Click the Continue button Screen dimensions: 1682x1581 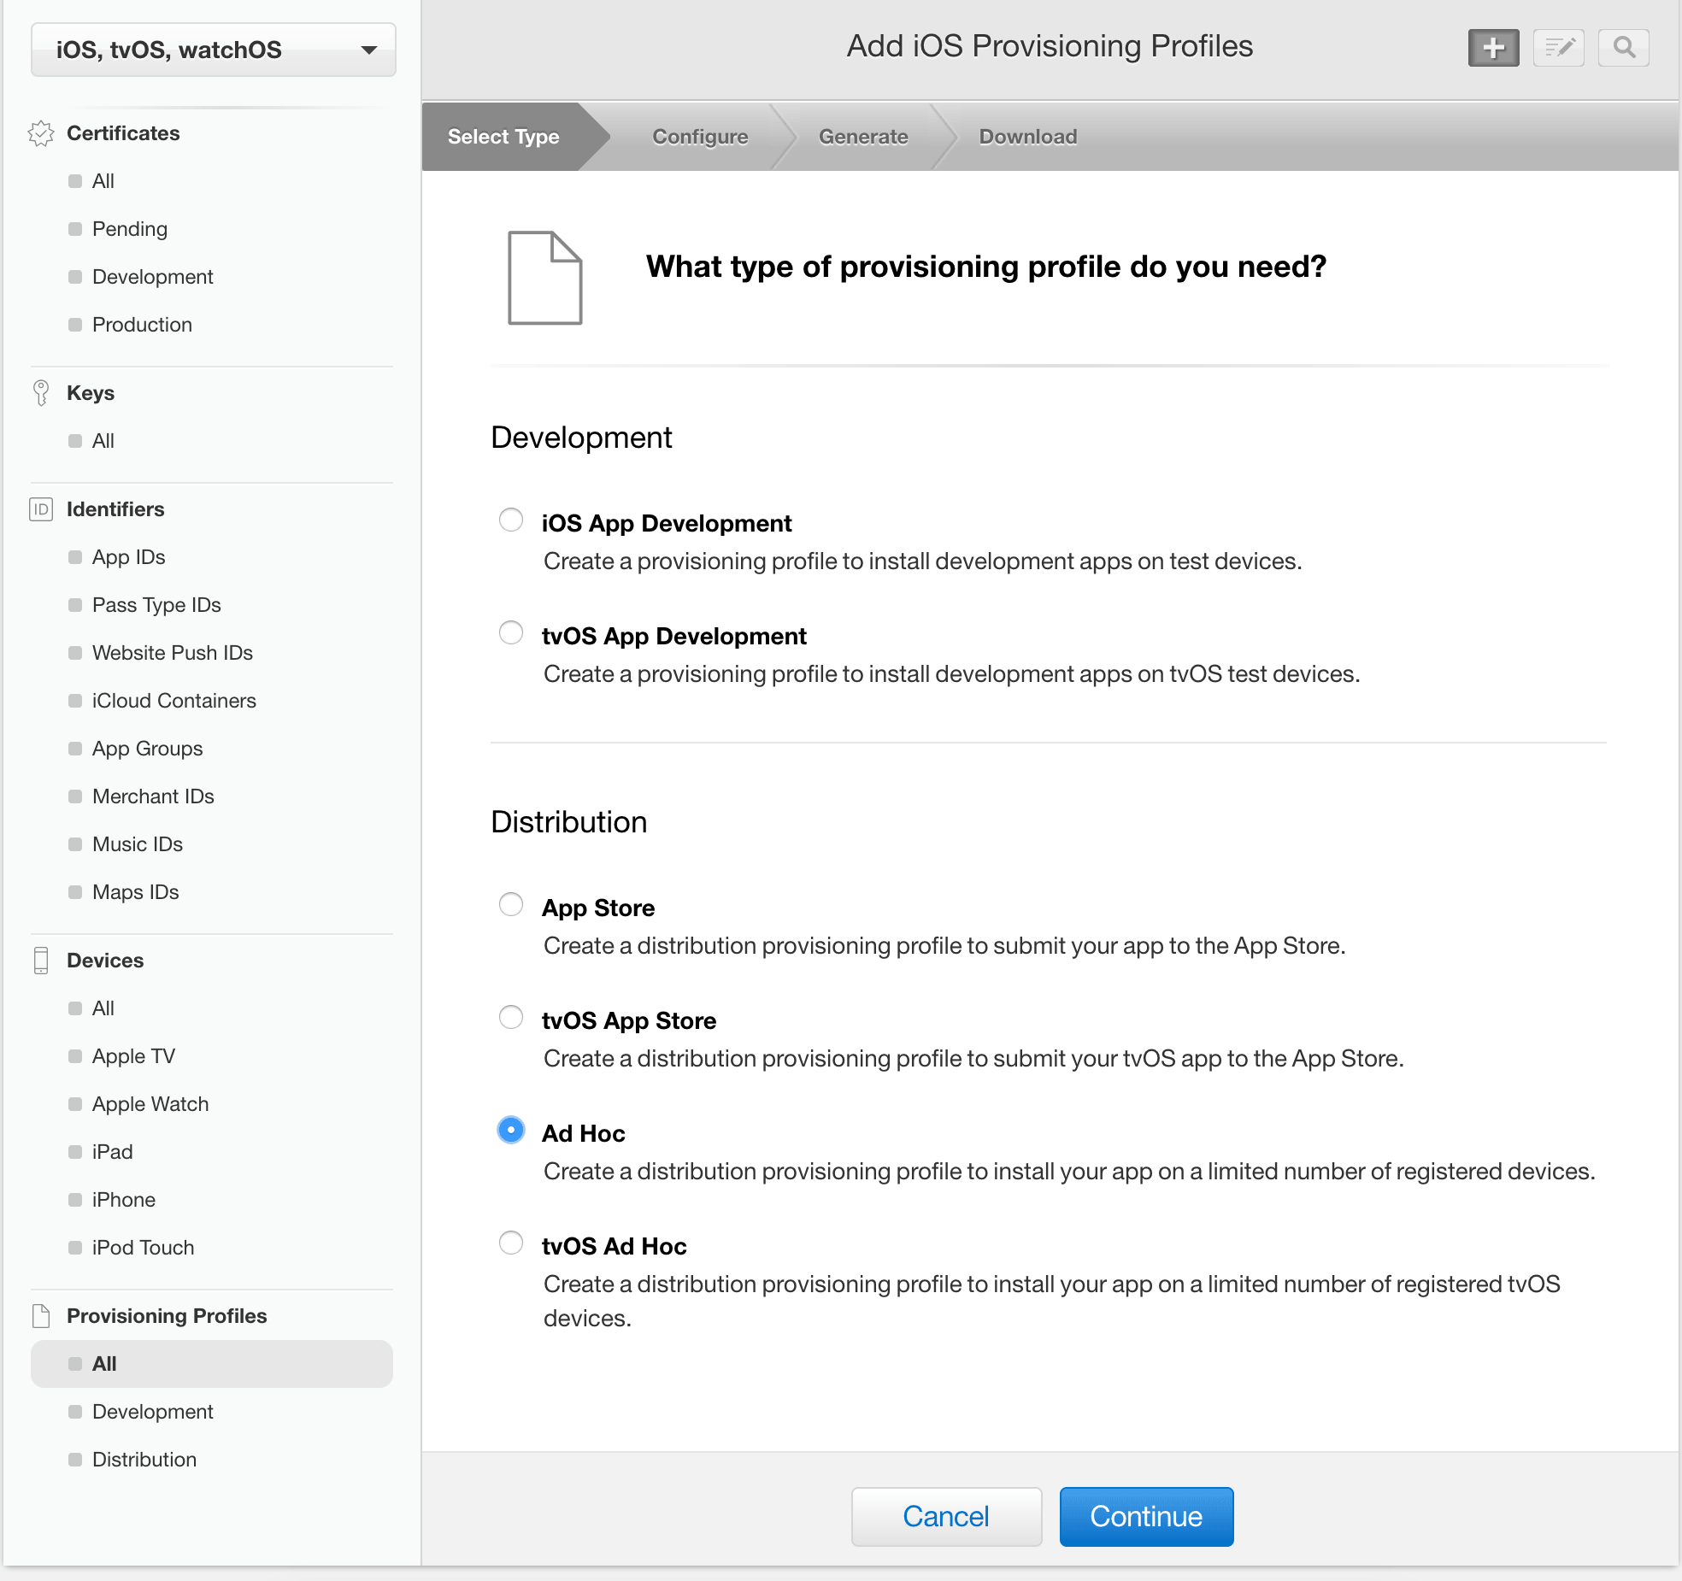(1146, 1517)
